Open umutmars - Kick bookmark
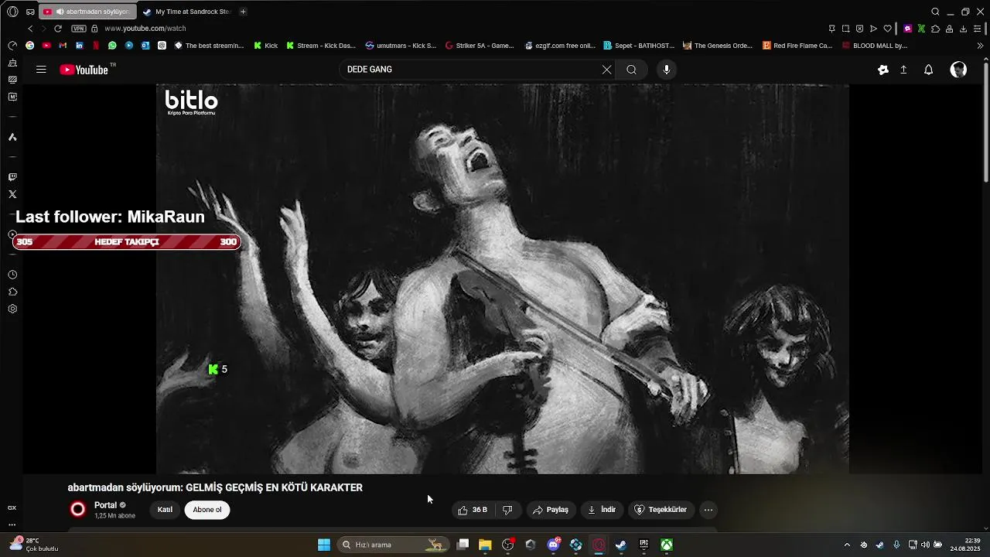The image size is (990, 557). click(401, 46)
